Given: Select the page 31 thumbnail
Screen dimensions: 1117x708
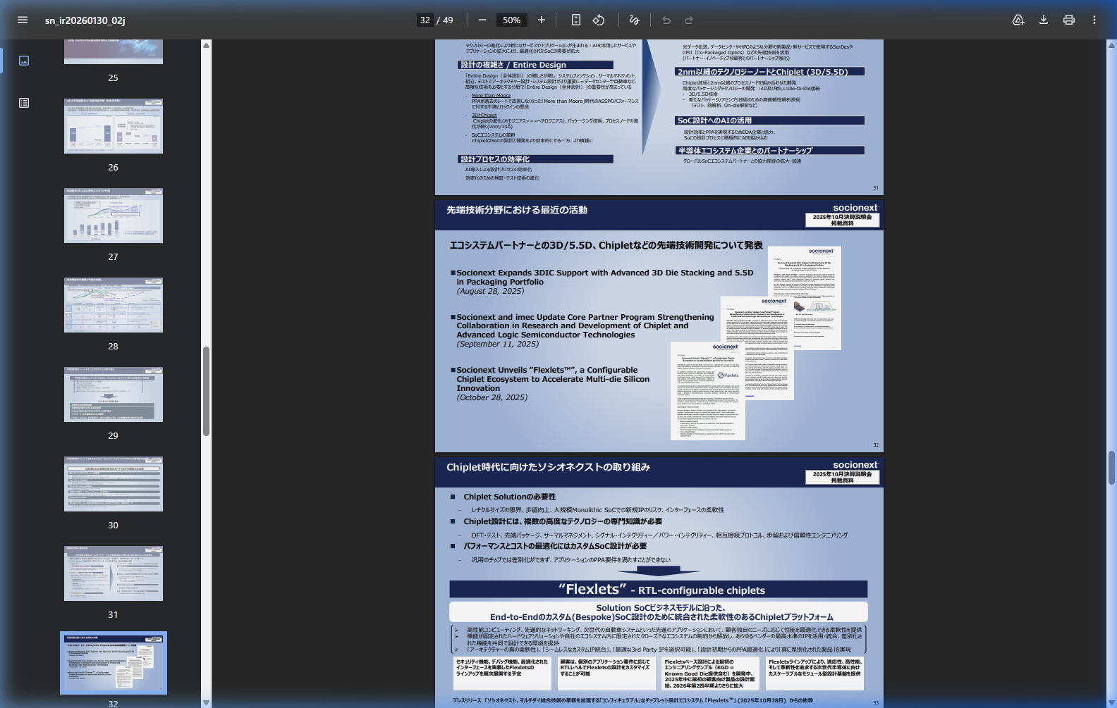Looking at the screenshot, I should pyautogui.click(x=114, y=573).
